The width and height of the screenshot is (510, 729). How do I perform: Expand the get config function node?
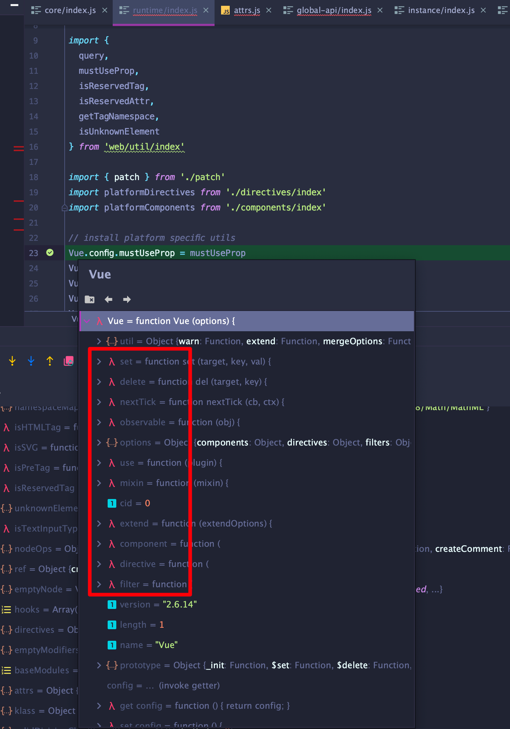[99, 706]
